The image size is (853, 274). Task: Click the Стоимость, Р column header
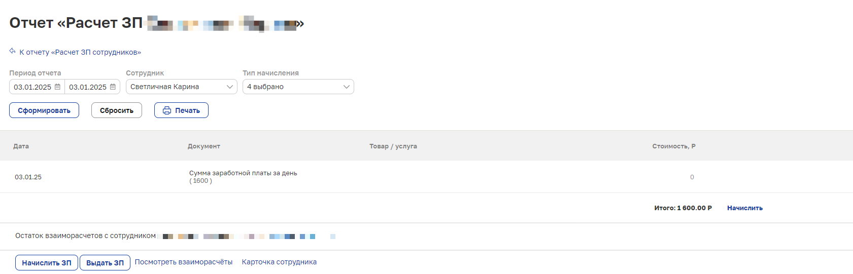[674, 146]
